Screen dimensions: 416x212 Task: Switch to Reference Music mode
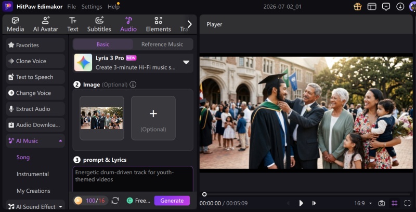(x=162, y=45)
